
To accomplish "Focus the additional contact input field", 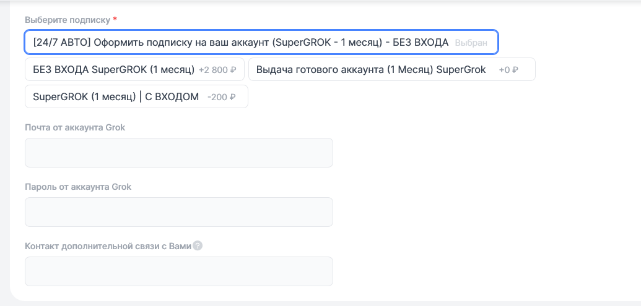I will tap(178, 271).
